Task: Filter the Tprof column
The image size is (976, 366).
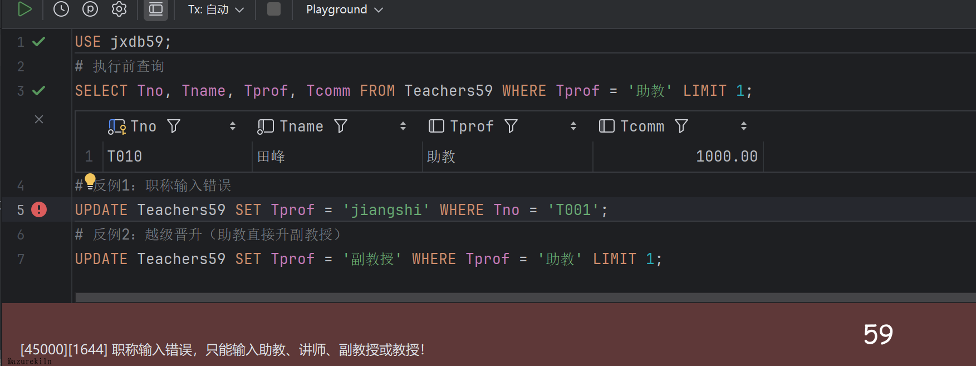Action: point(511,126)
